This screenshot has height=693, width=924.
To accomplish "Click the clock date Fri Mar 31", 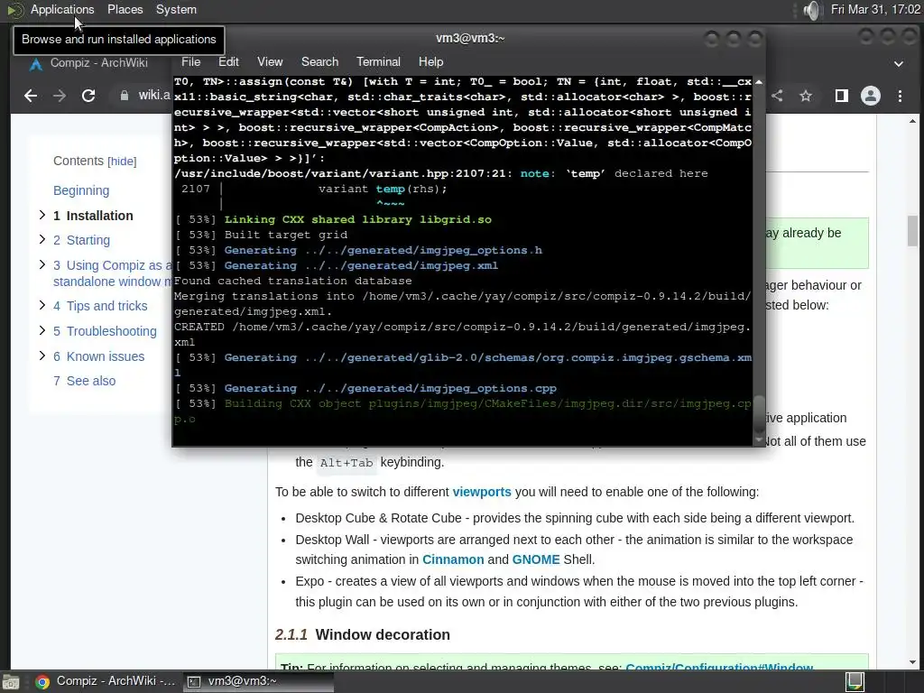I will tap(874, 9).
